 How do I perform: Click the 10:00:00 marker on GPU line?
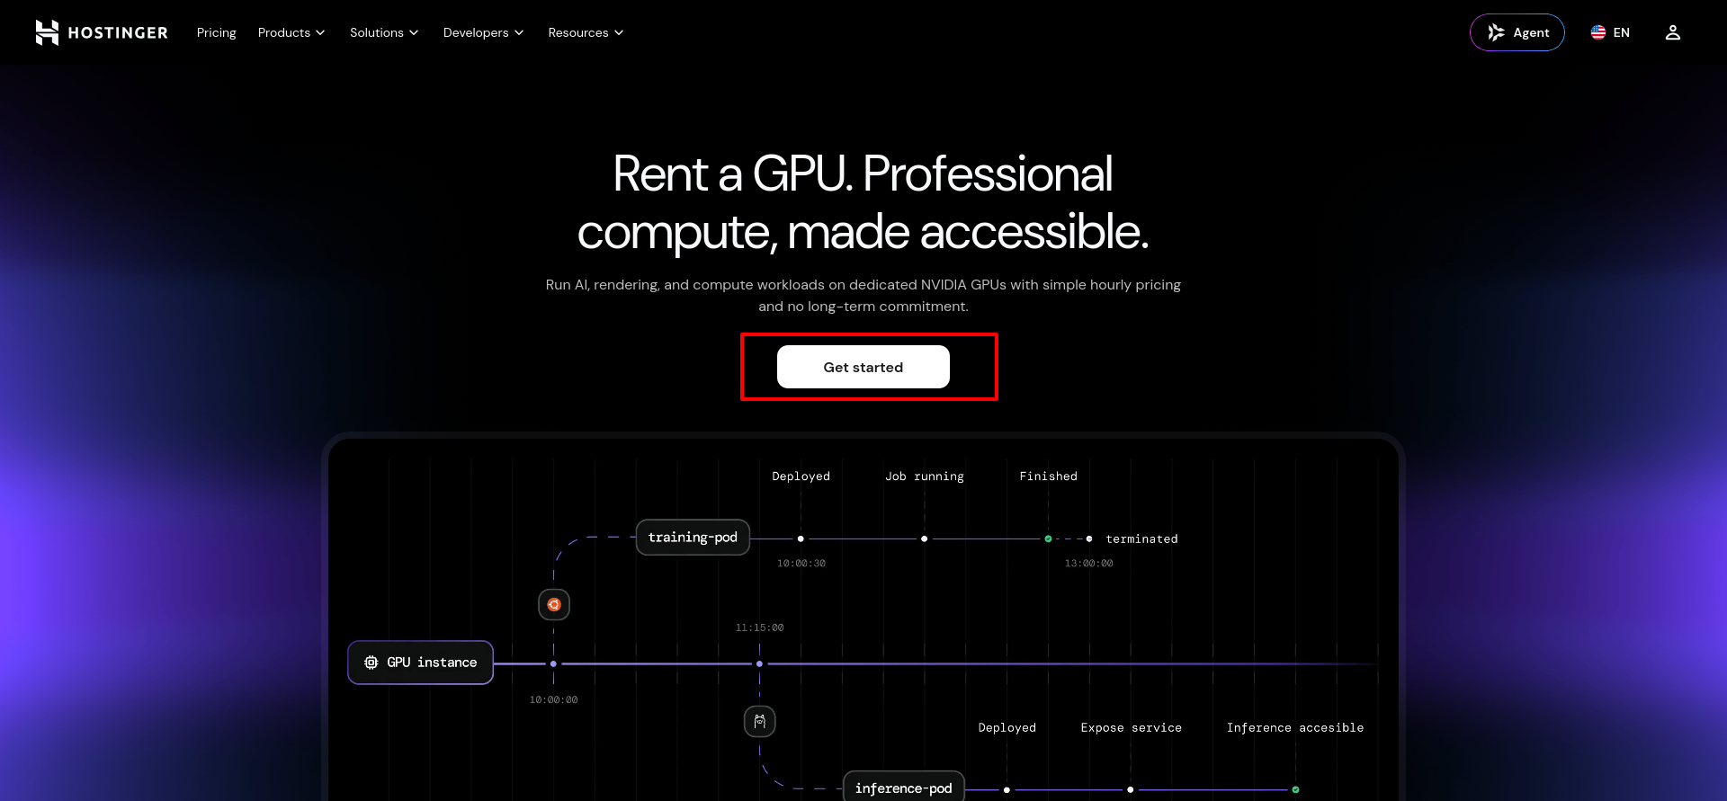click(553, 663)
